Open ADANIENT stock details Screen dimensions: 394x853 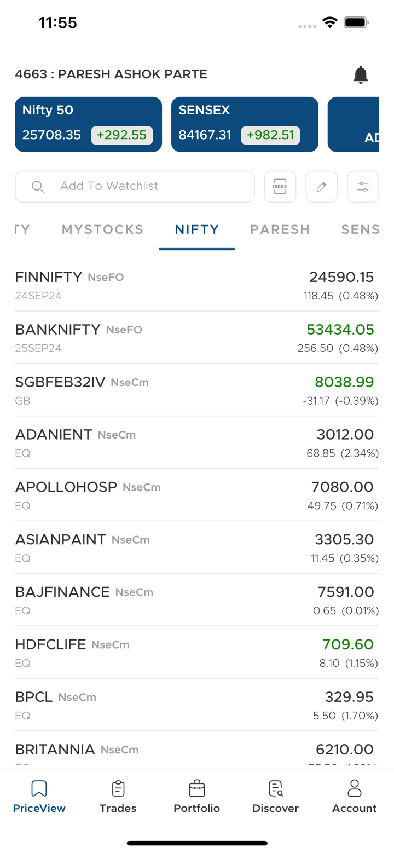click(197, 442)
